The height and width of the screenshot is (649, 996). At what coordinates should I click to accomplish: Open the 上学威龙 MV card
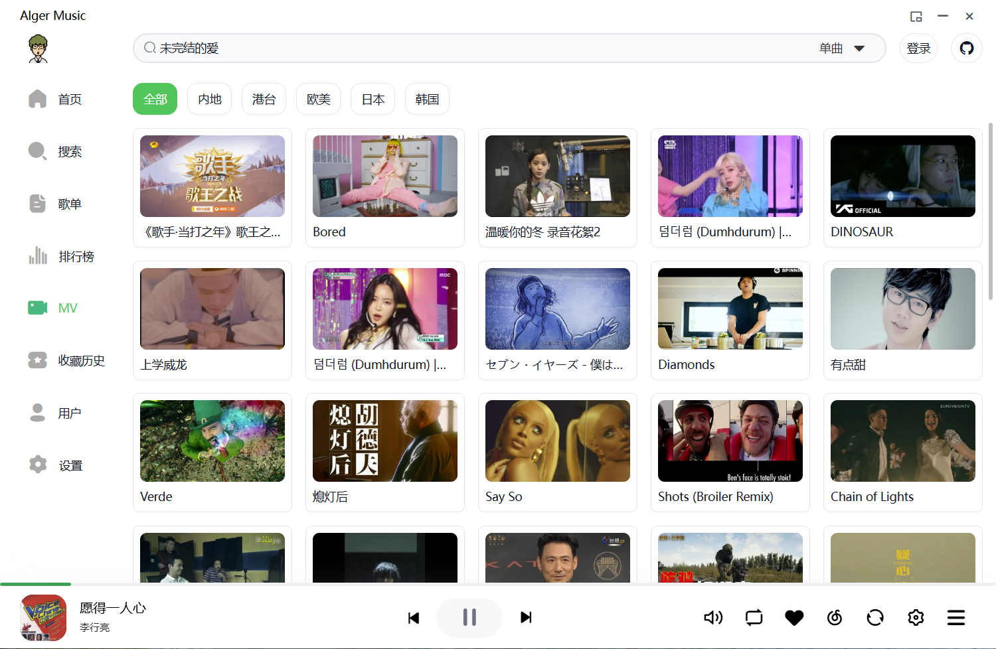click(x=212, y=321)
